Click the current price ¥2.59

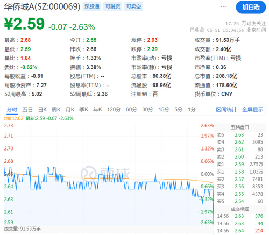tap(24, 24)
